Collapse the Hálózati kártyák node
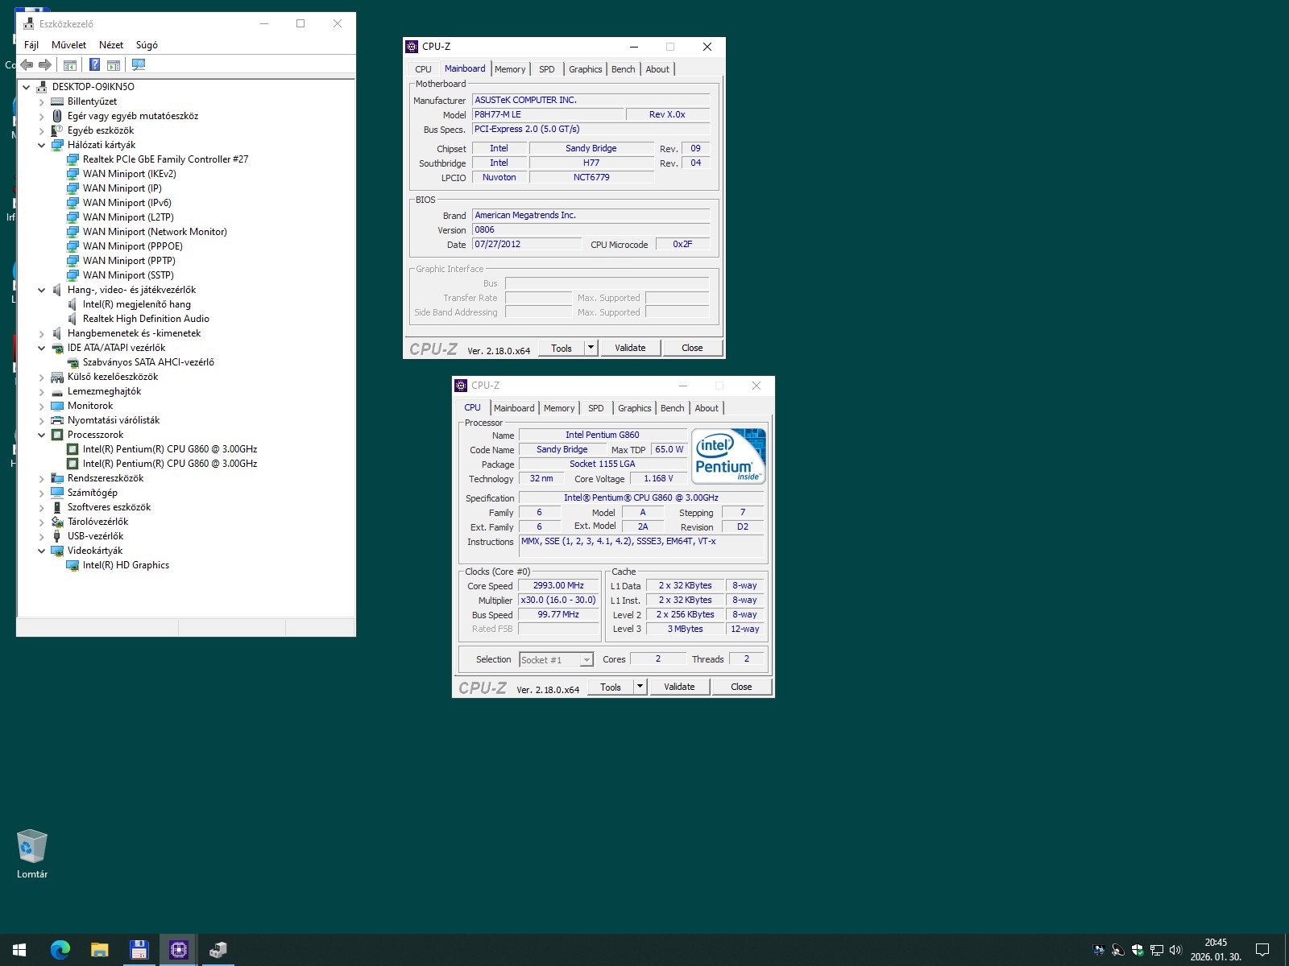Image resolution: width=1289 pixels, height=966 pixels. pyautogui.click(x=42, y=146)
